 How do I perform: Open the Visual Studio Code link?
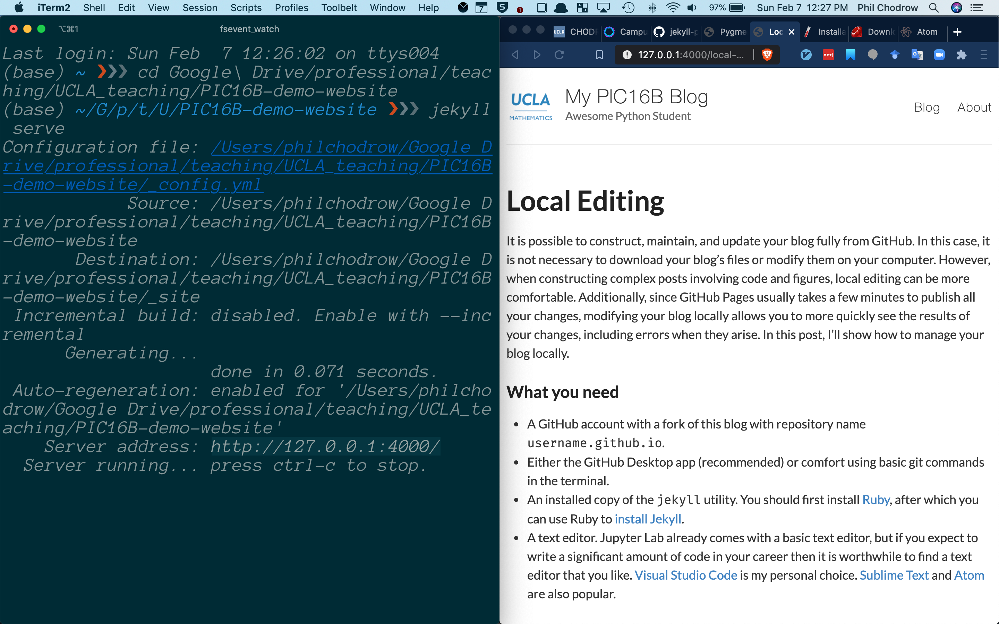click(686, 575)
